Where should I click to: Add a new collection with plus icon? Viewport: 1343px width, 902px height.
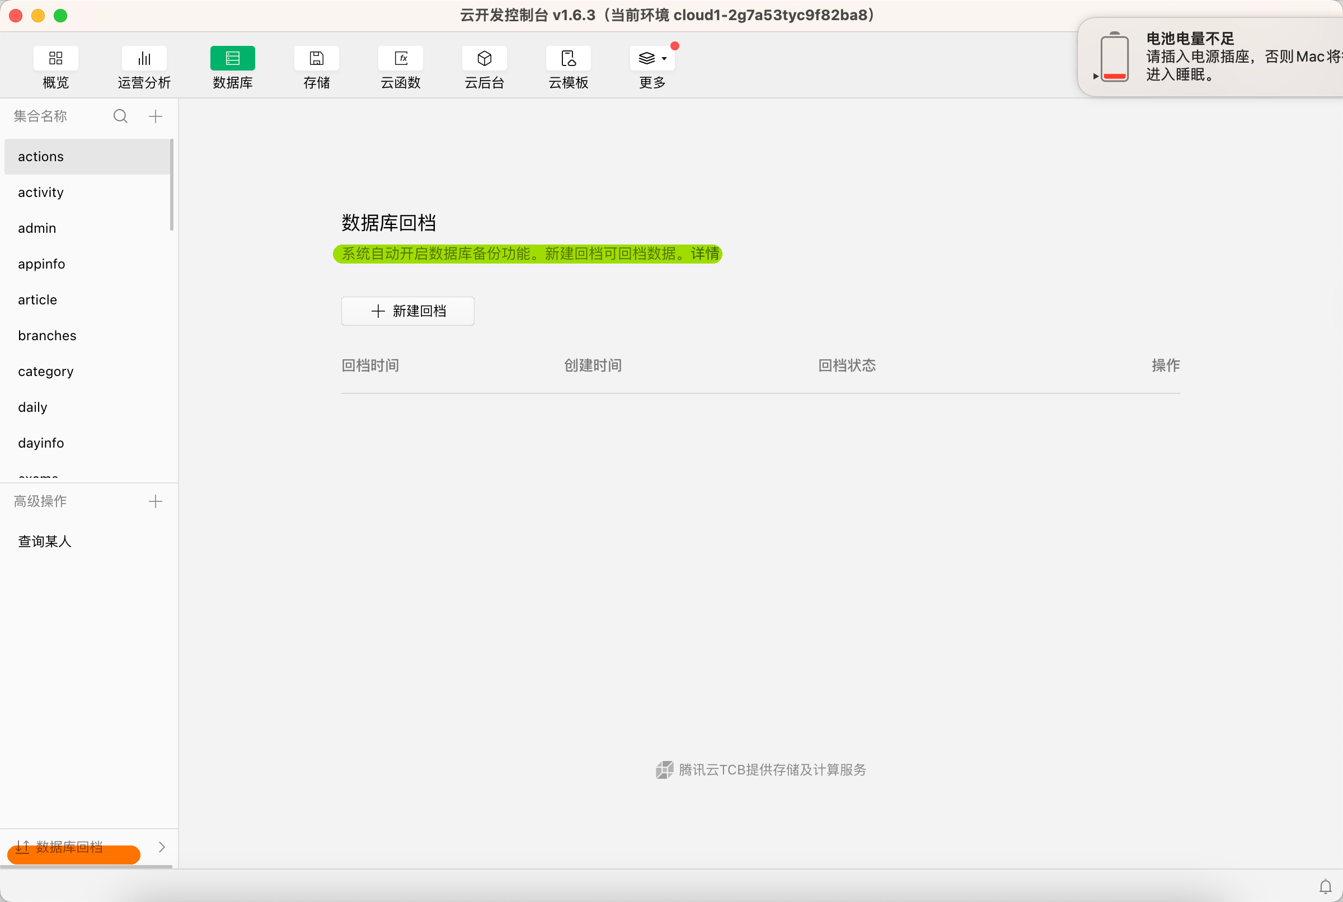(156, 117)
